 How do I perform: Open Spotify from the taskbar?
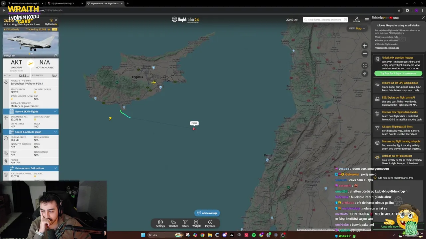(x=254, y=235)
